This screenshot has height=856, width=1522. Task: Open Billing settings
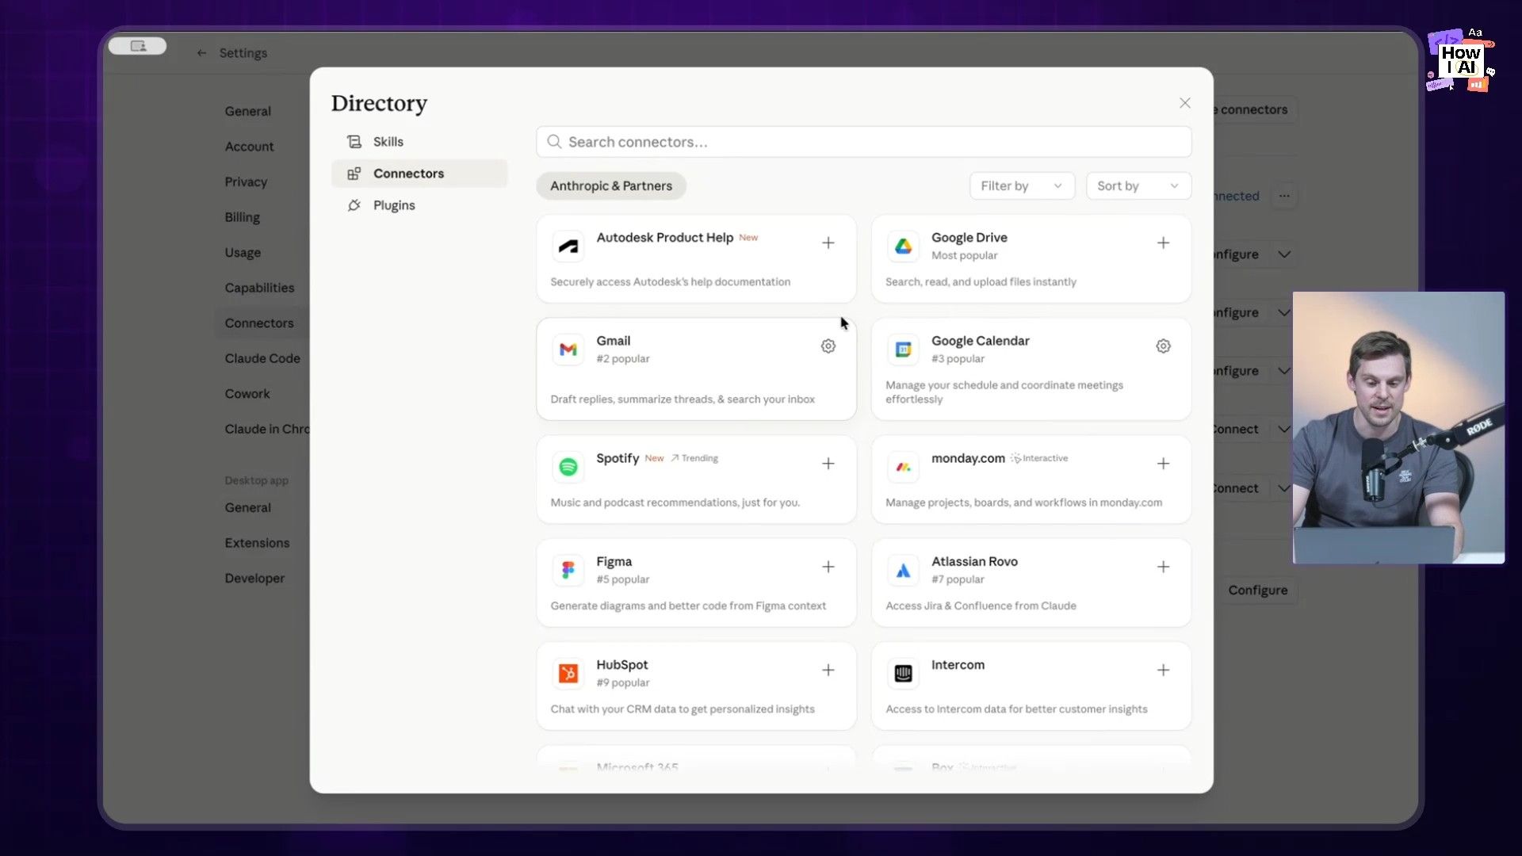[x=242, y=217]
